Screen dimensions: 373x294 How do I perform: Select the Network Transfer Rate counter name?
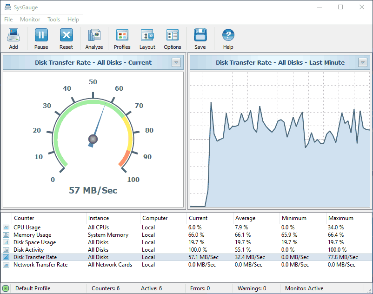coord(40,265)
